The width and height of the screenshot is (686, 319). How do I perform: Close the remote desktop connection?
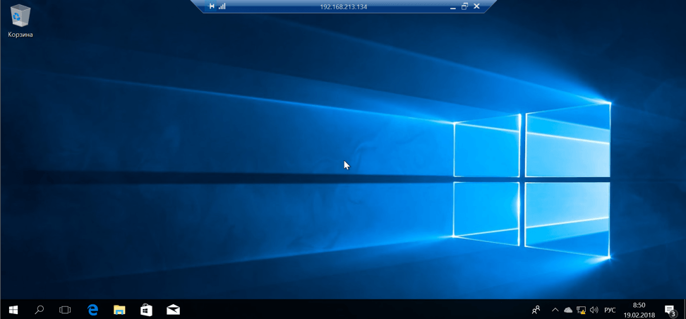click(476, 6)
